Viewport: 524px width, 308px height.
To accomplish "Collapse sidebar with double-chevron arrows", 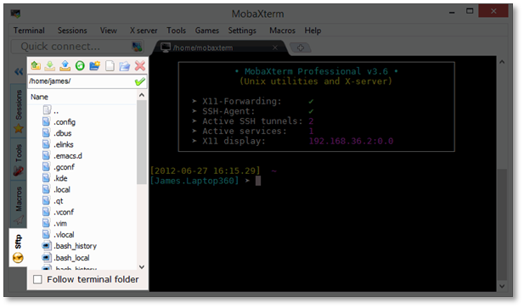I will 19,71.
